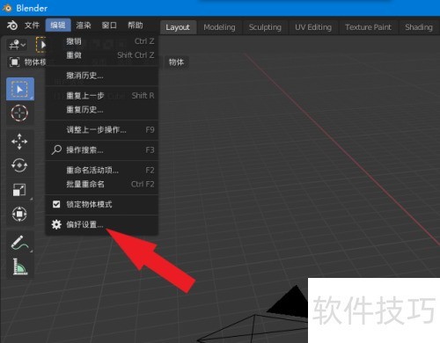Choose 重做 (Shift Ctrl Z) menu entry

[x=102, y=55]
